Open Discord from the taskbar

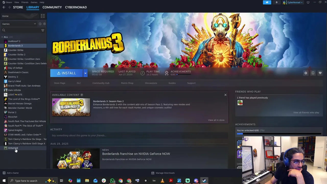point(196,181)
